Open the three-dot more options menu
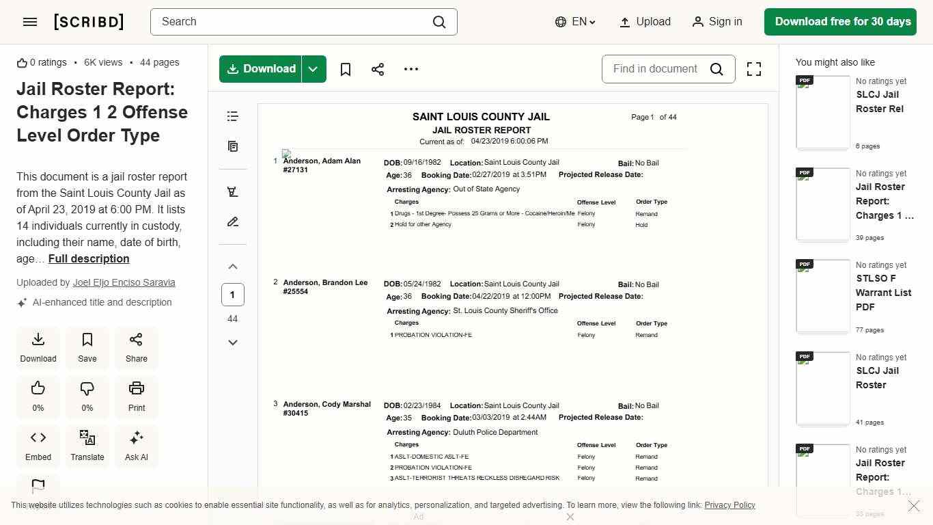 coord(410,69)
